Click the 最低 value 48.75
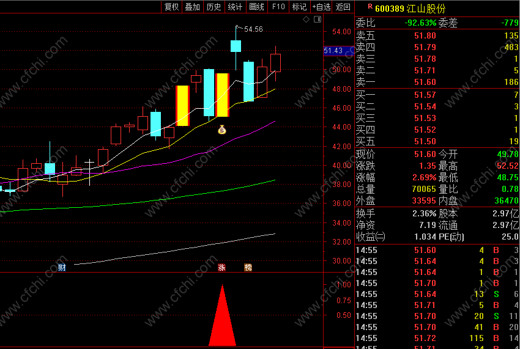Image resolution: width=520 pixels, height=349 pixels. pyautogui.click(x=508, y=177)
